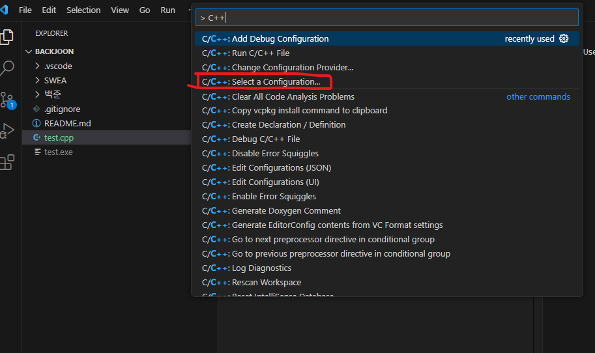595x353 pixels.
Task: Select C/C++: Select a Configuration...
Action: [387, 82]
